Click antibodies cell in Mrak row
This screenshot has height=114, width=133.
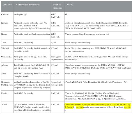pos(32,75)
